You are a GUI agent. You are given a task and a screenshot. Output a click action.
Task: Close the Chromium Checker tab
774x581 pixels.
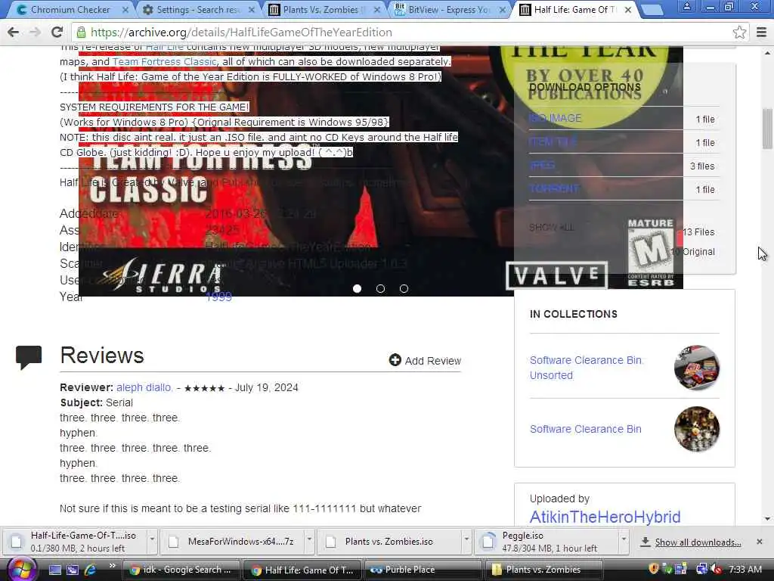(x=125, y=10)
